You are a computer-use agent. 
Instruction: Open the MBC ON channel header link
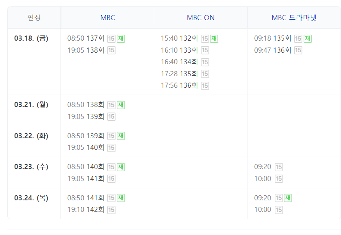[201, 18]
